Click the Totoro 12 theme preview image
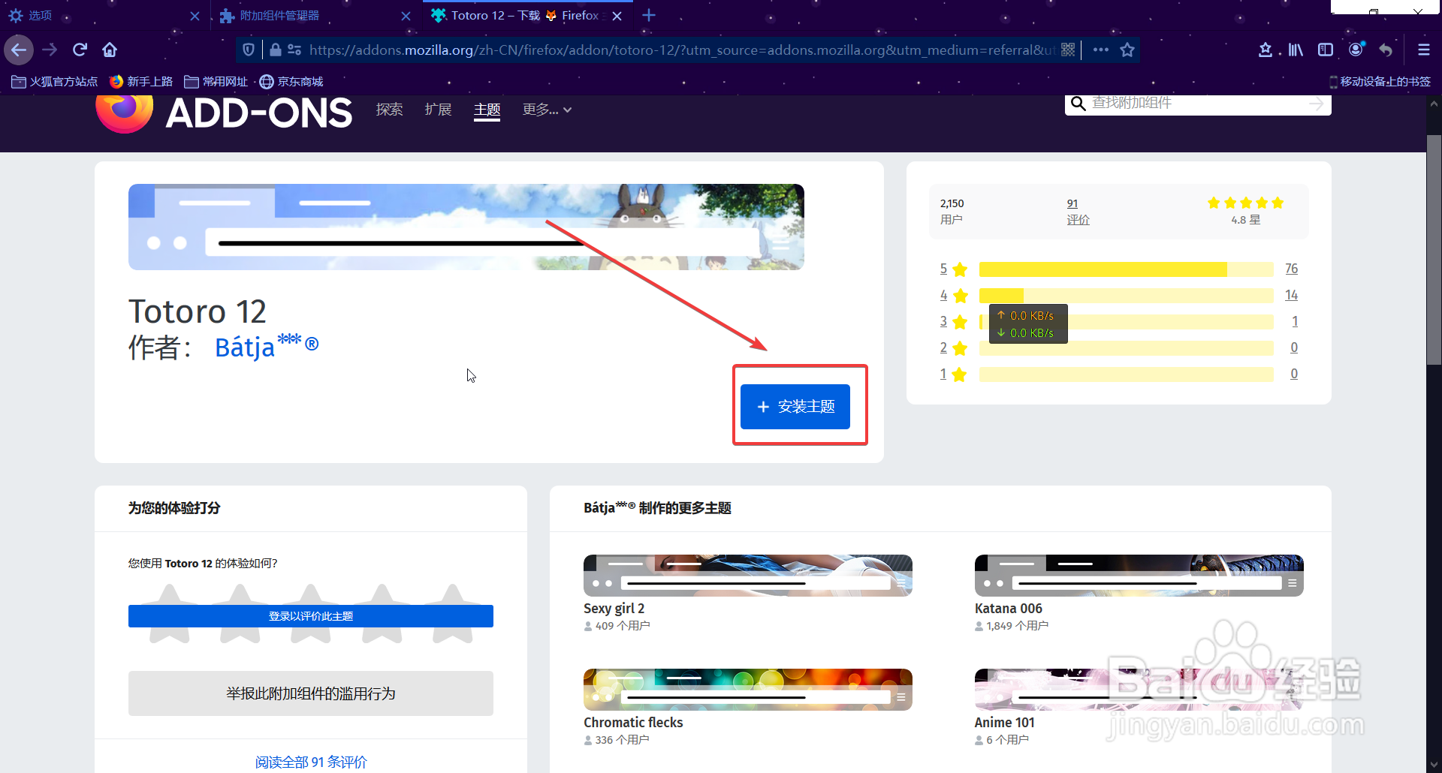 tap(466, 227)
